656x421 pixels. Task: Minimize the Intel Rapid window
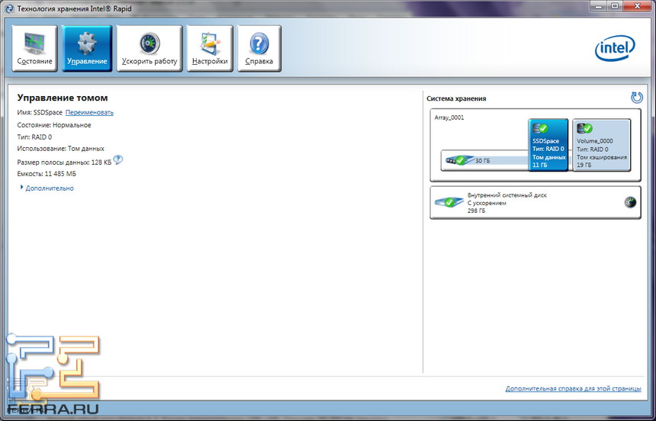pyautogui.click(x=599, y=5)
